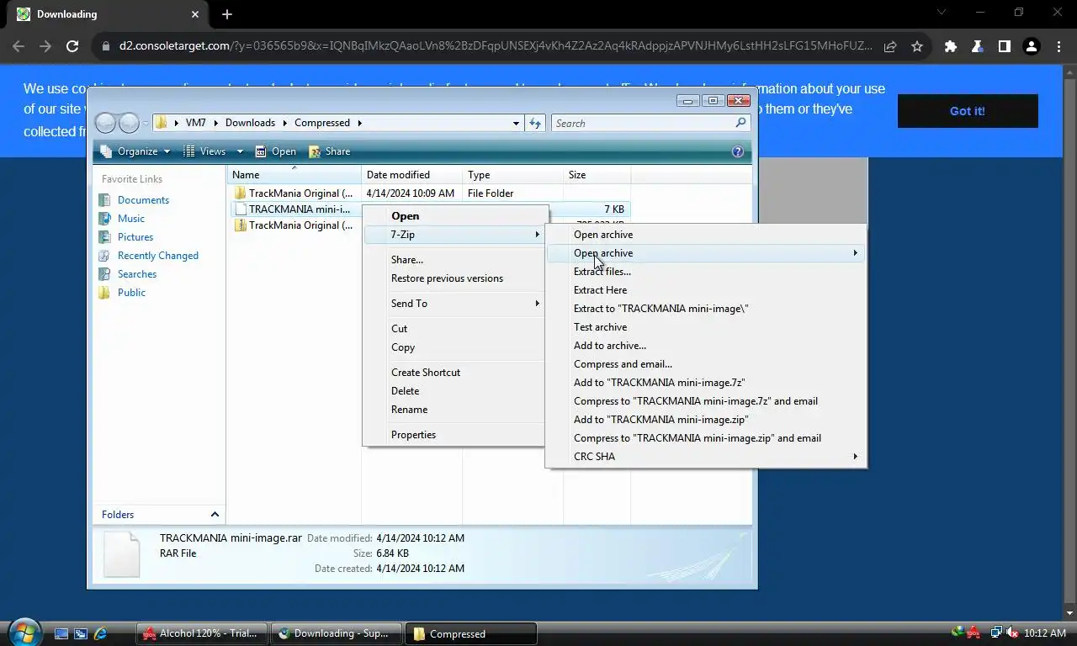Open the Organize dropdown menu
Image resolution: width=1077 pixels, height=646 pixels.
135,151
